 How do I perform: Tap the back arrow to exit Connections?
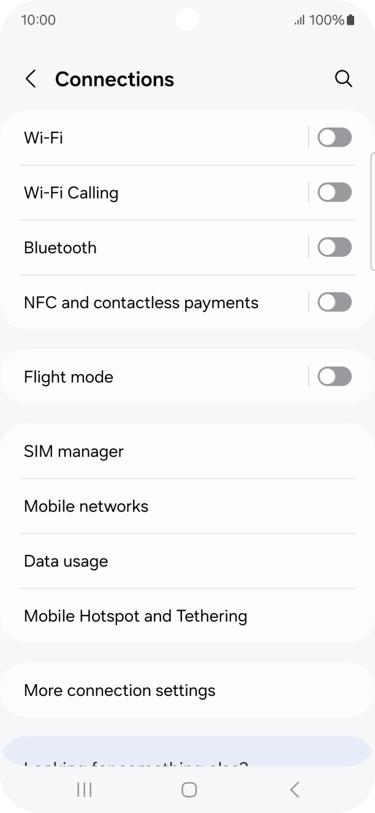tap(31, 78)
